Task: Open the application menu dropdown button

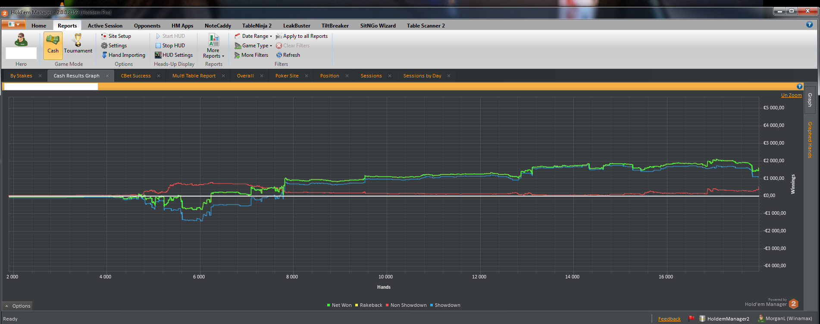Action: pos(13,25)
